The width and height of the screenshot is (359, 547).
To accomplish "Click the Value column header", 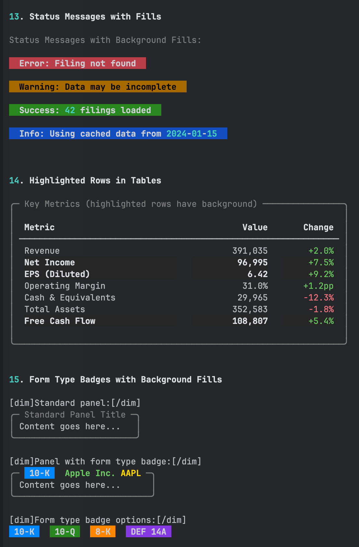I will 255,227.
